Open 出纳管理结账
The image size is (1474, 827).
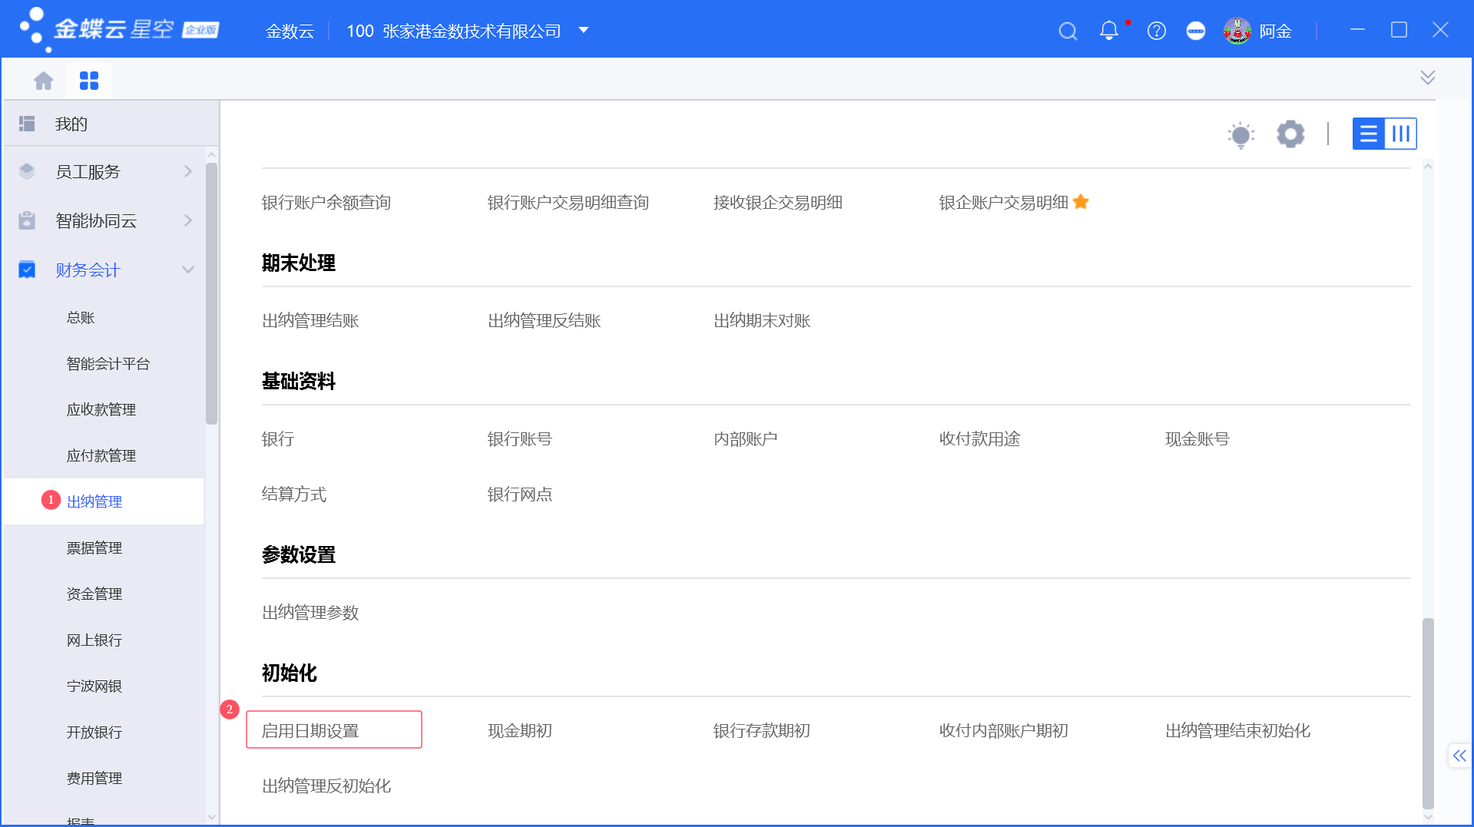tap(310, 320)
